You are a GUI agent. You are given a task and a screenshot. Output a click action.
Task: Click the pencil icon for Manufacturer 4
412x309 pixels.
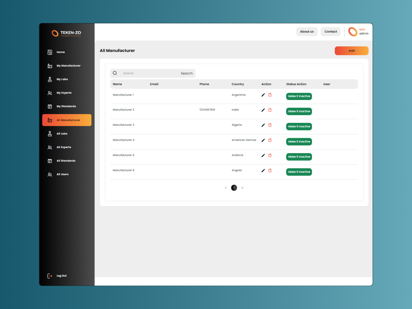coord(263,140)
